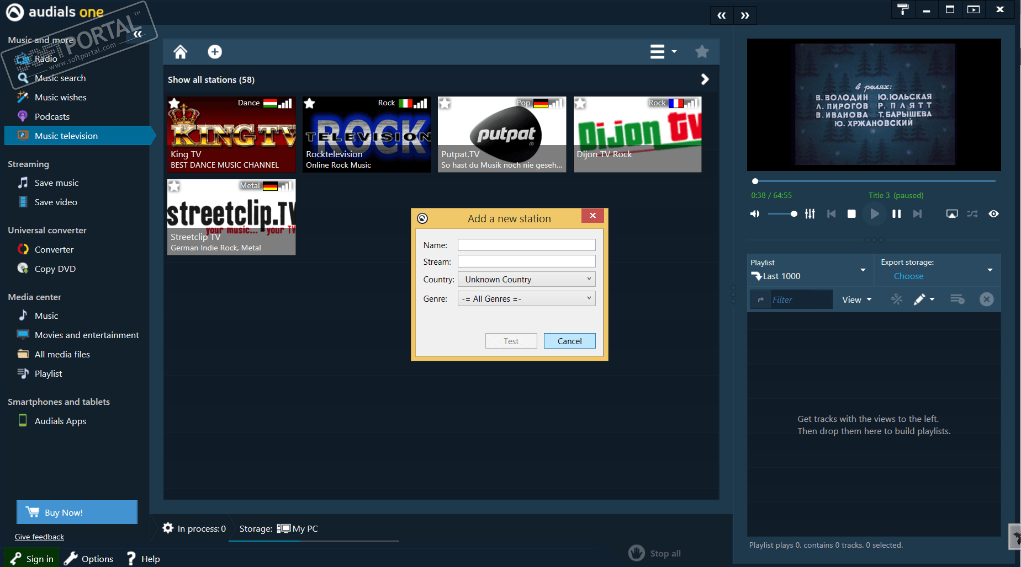Click the Playlist icon in sidebar
This screenshot has width=1021, height=567.
pyautogui.click(x=23, y=373)
